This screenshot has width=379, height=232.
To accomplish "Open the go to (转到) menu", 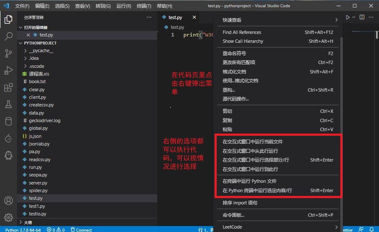I will (103, 6).
